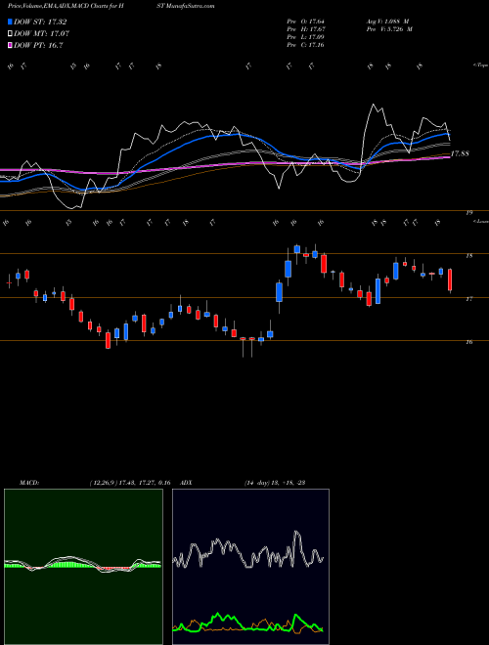Click the 'Pre V: 5.726 M' volume text
This screenshot has width=489, height=645.
pos(389,29)
